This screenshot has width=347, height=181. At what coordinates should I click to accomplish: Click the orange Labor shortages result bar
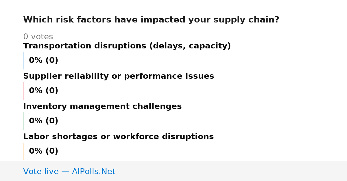(x=23, y=151)
